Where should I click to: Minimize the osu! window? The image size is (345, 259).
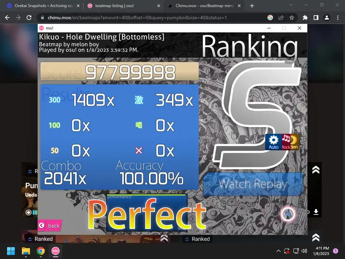[x=269, y=28]
